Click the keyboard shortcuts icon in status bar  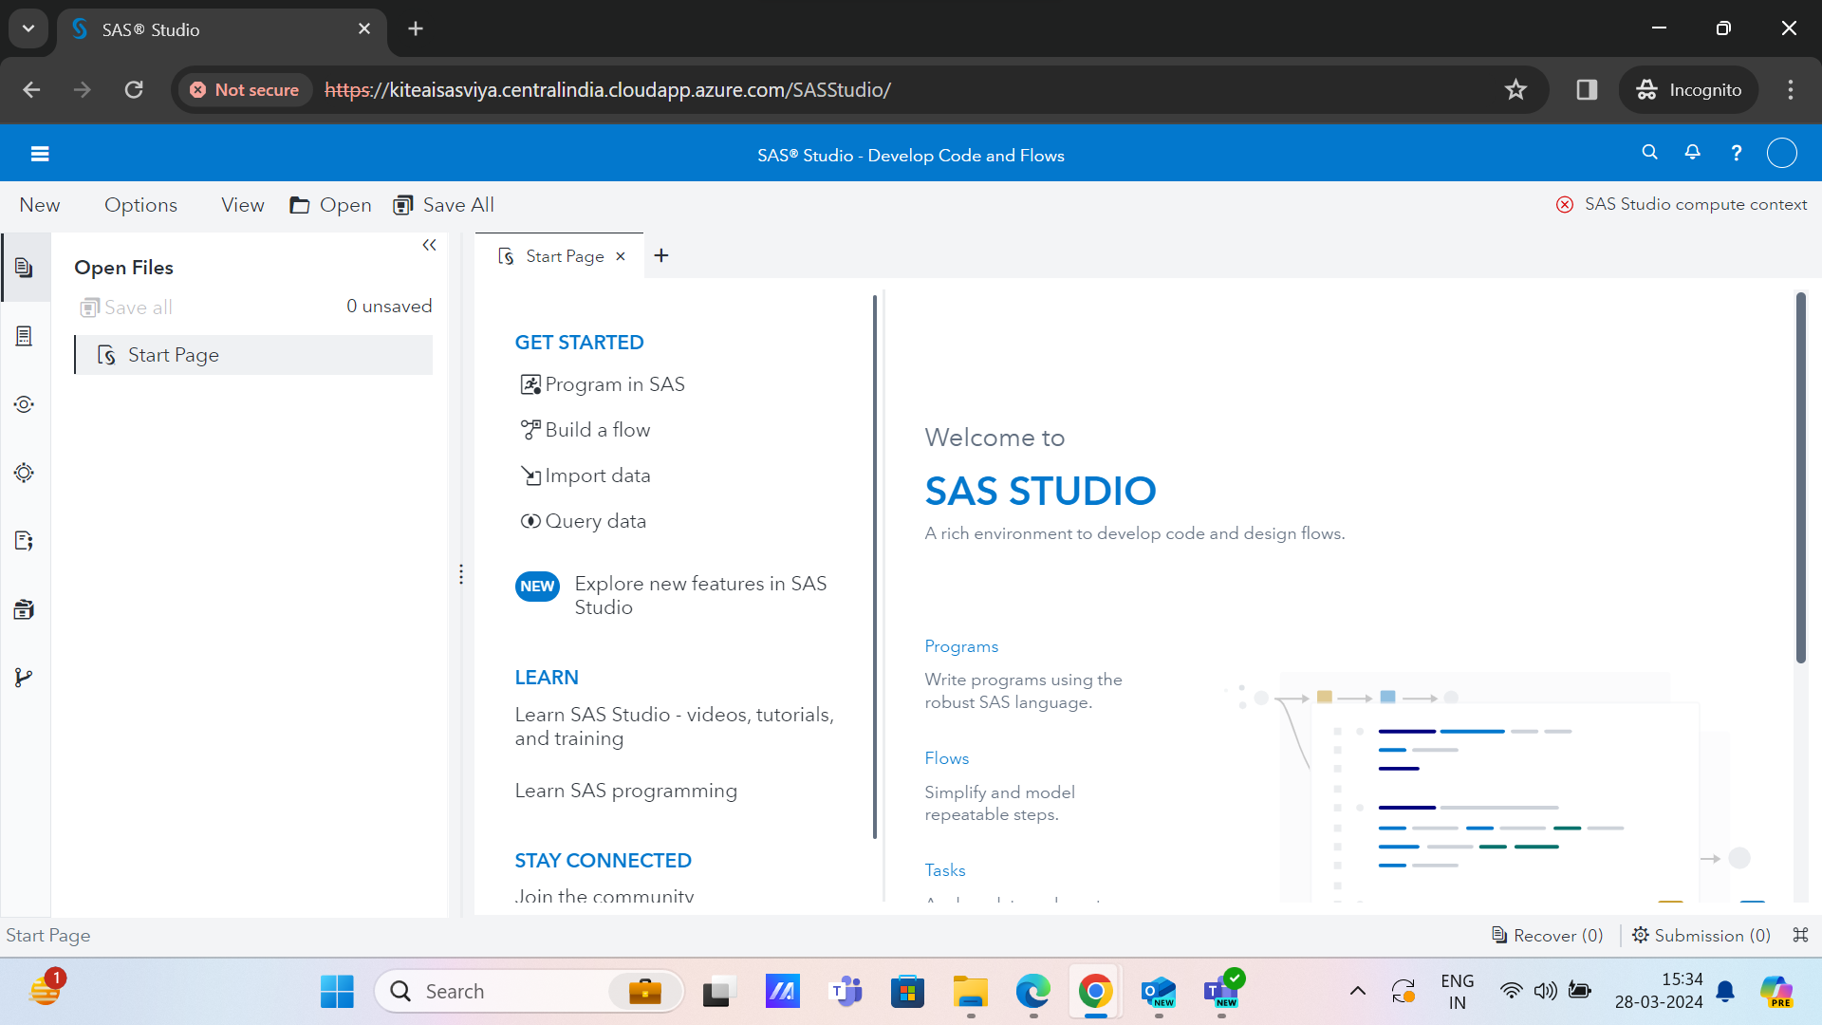1800,935
